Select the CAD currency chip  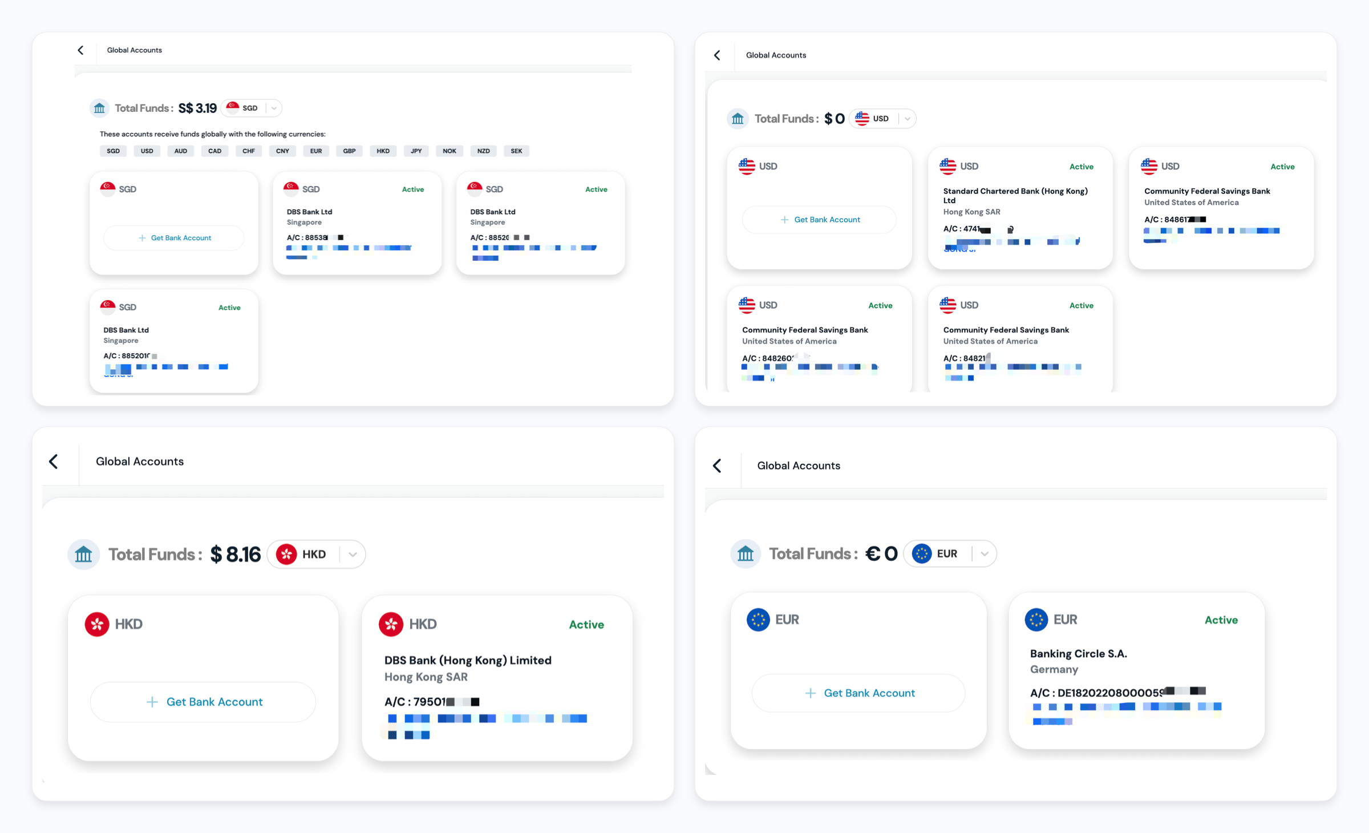click(214, 151)
